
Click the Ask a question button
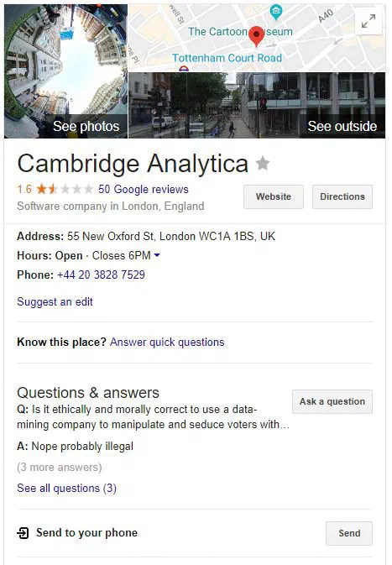pos(332,401)
